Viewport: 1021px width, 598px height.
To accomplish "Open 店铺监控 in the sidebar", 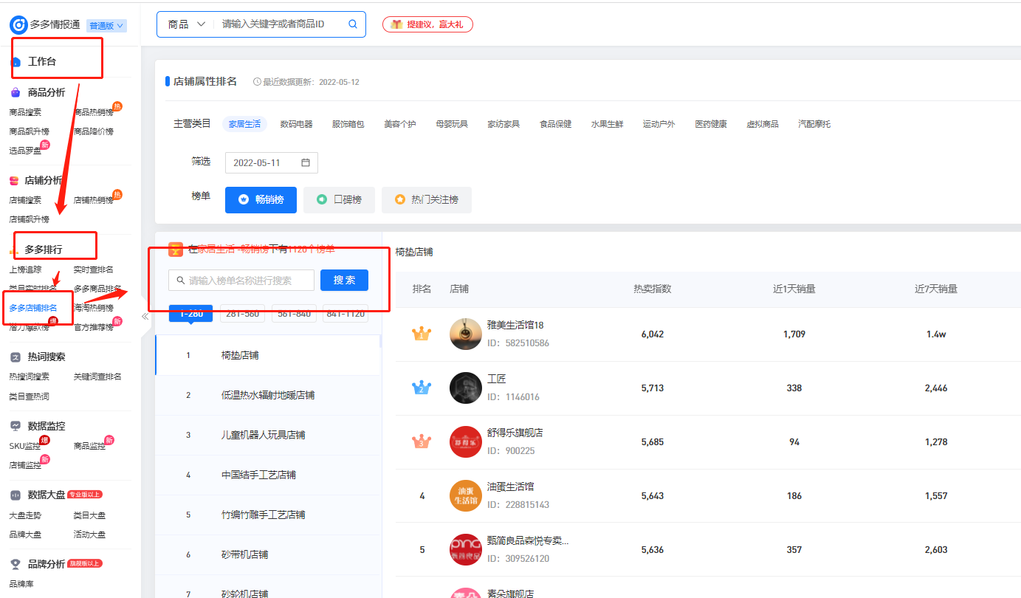I will (x=25, y=465).
